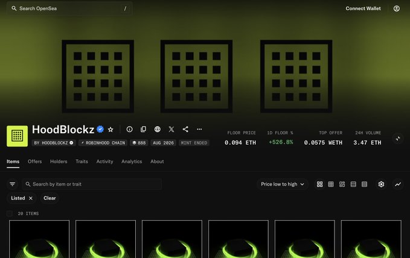Open the Items tab
This screenshot has height=258, width=410.
pos(13,162)
